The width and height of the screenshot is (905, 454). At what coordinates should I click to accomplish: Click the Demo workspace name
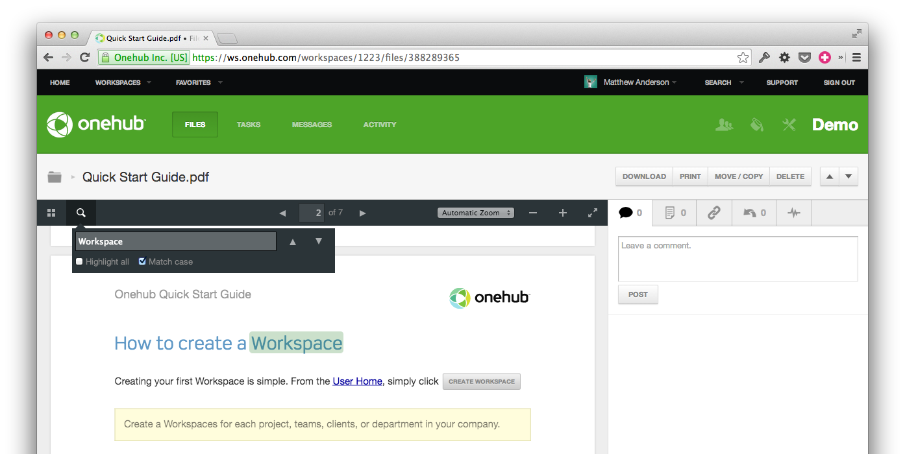click(835, 125)
